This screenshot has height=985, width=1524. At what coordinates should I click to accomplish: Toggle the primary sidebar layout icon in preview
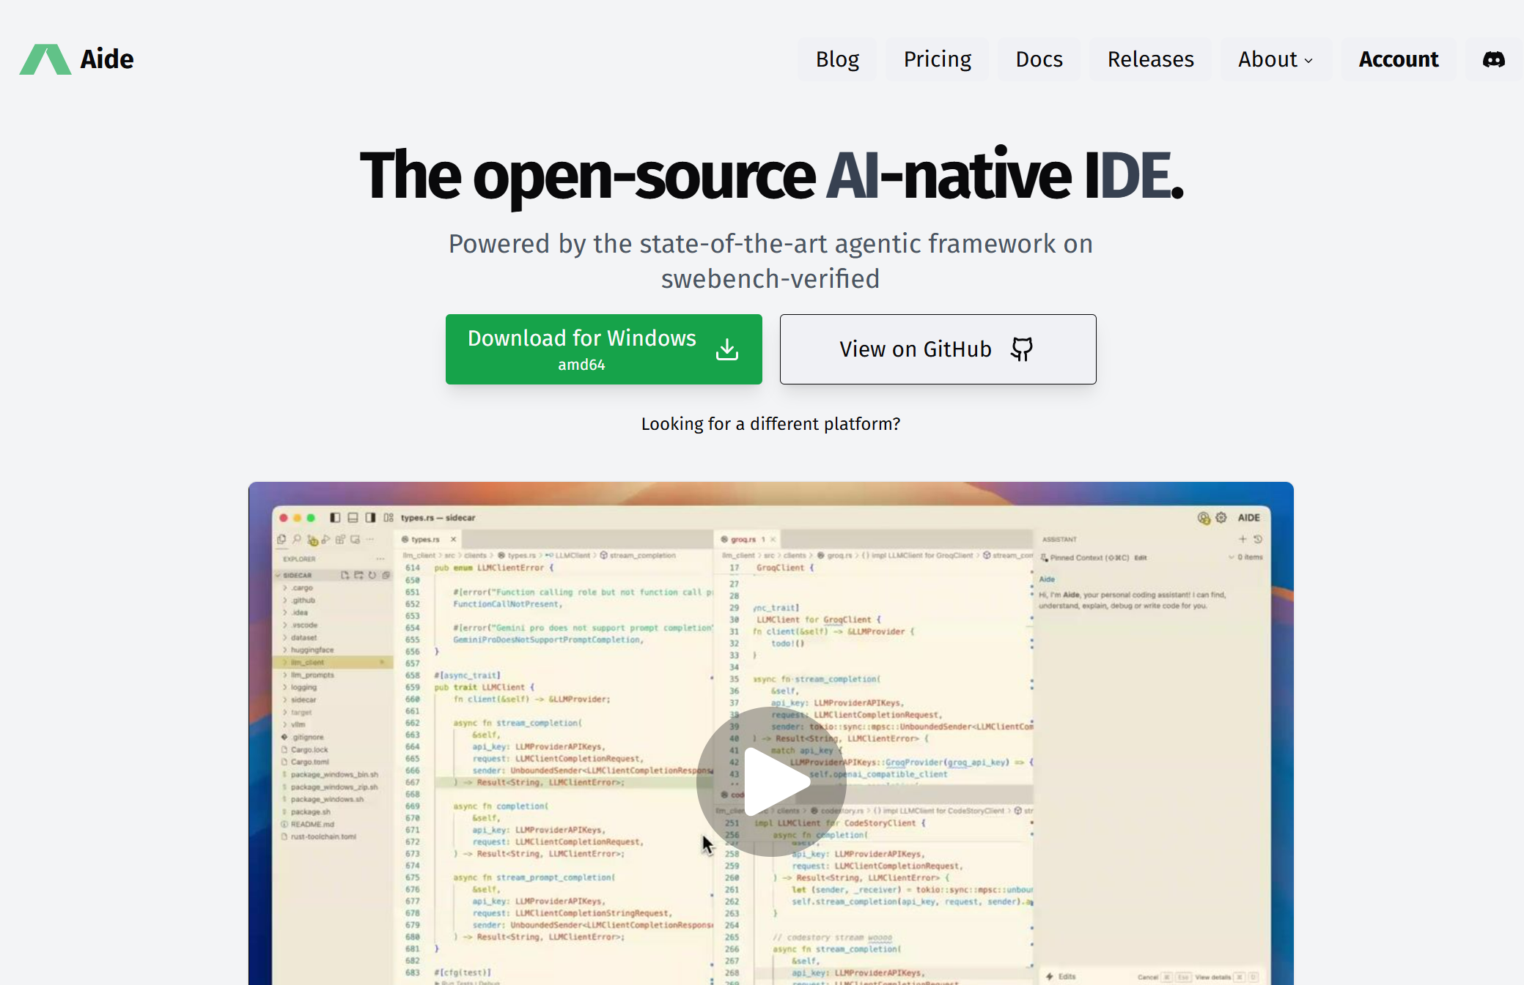click(335, 518)
